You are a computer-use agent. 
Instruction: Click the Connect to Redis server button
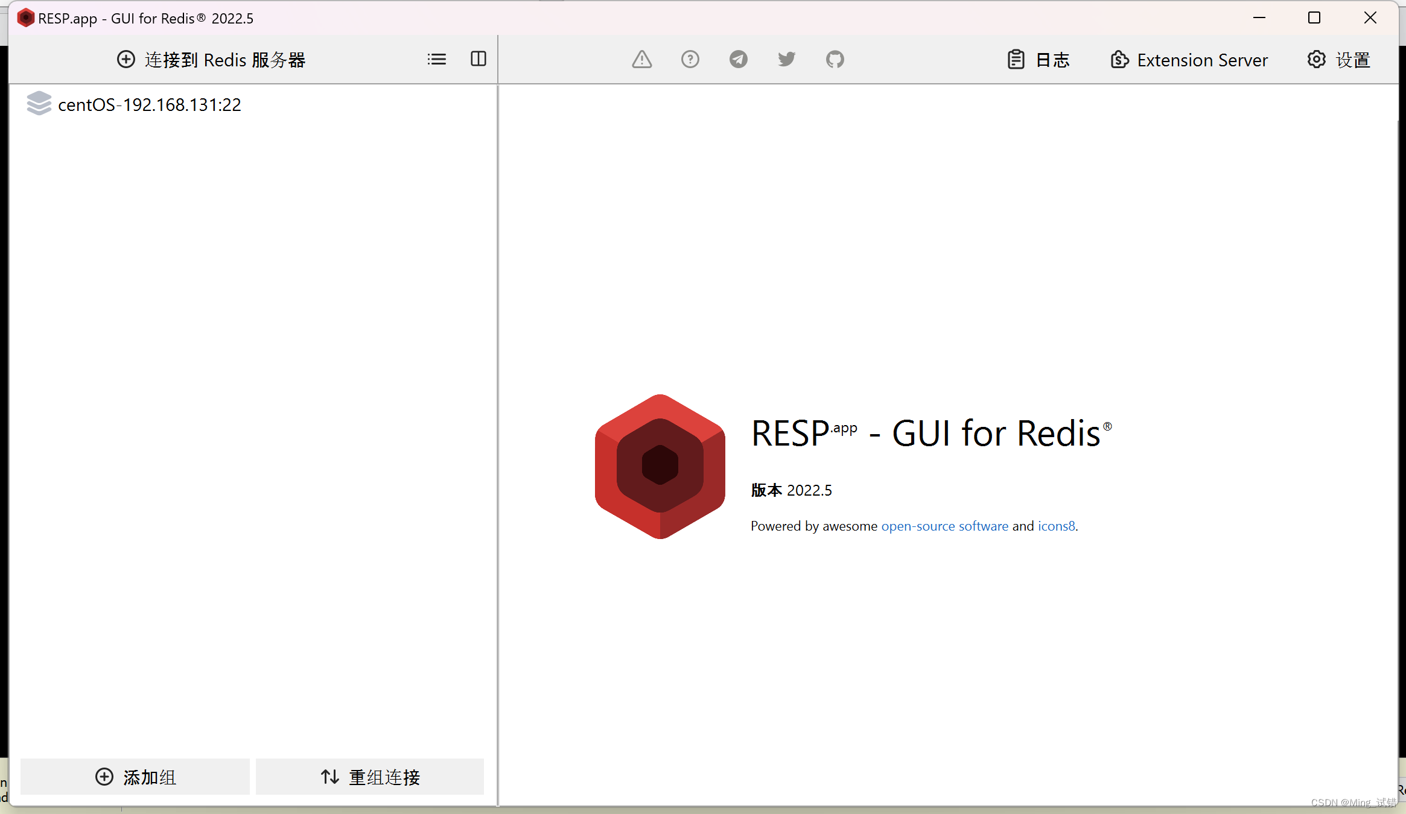(x=211, y=60)
